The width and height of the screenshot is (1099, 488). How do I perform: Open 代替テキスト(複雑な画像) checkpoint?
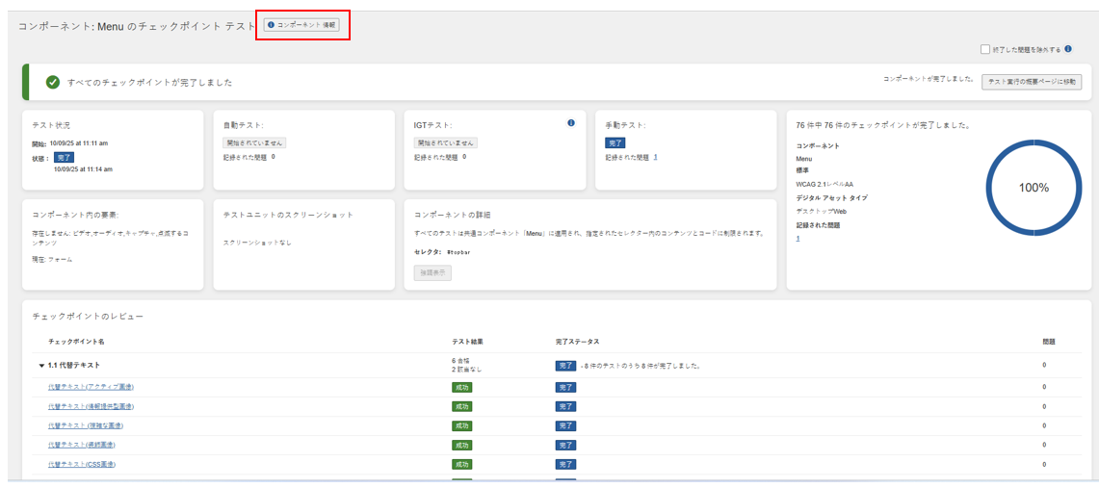click(x=86, y=425)
